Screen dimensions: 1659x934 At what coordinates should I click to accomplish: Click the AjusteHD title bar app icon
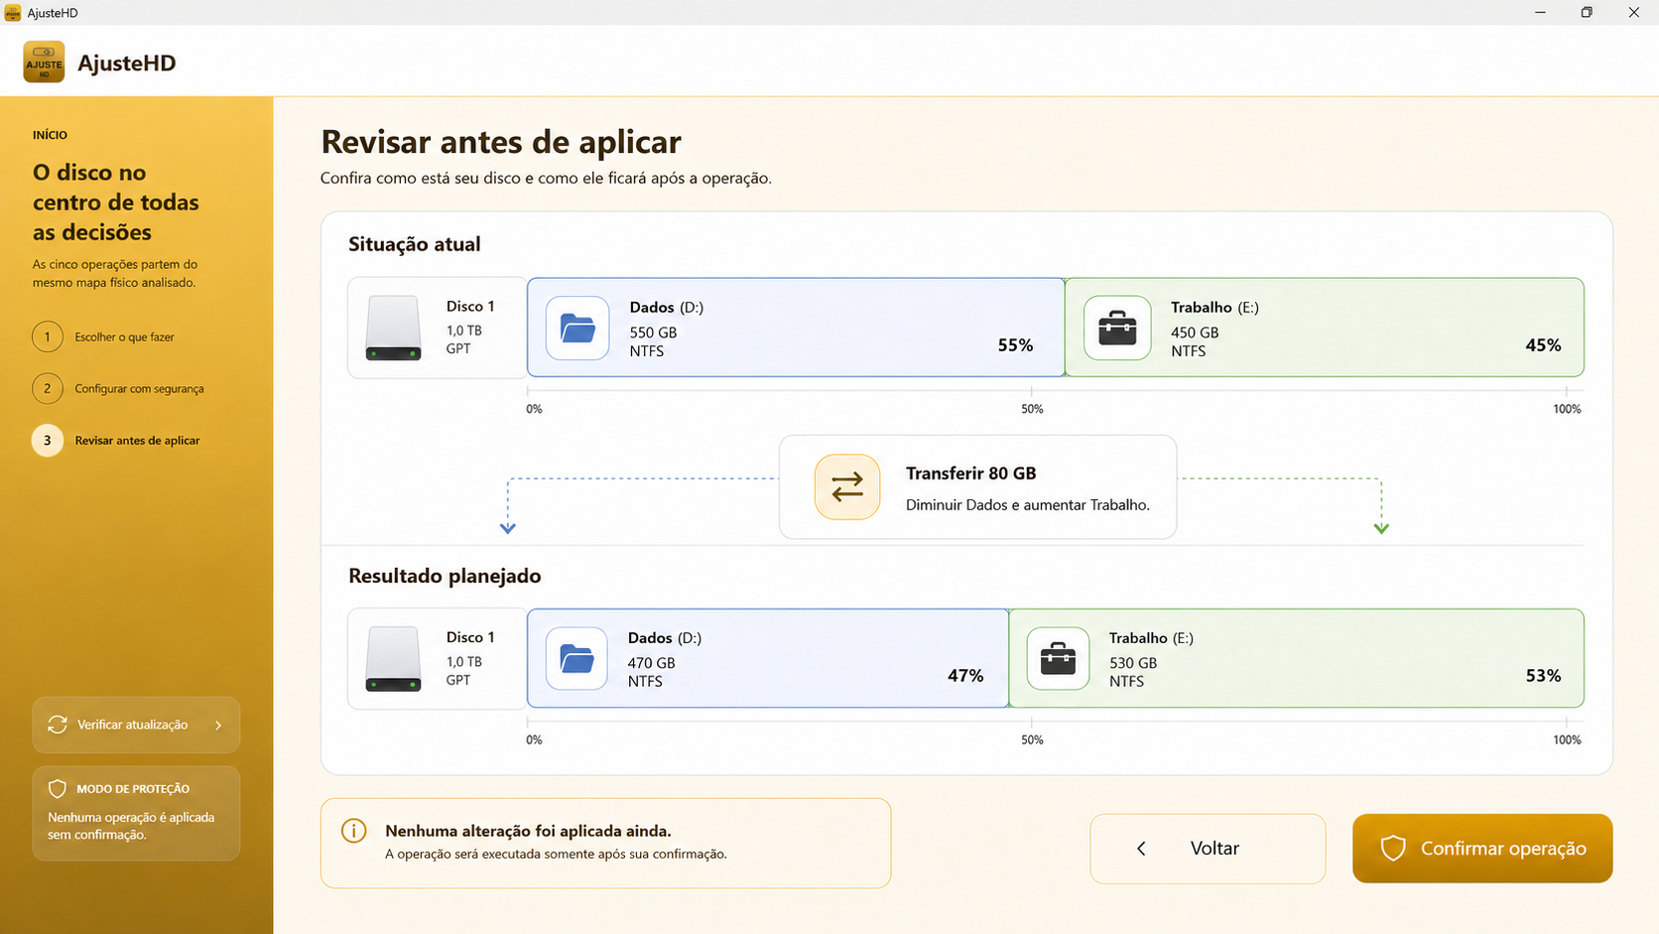click(x=13, y=12)
